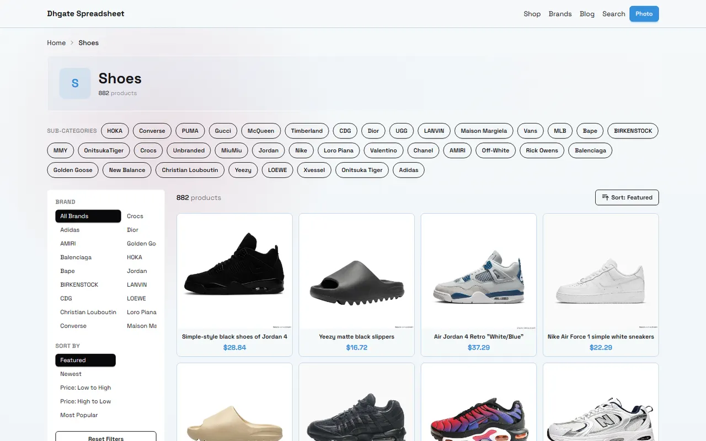Click the $37.29 price text
The height and width of the screenshot is (441, 706).
(x=479, y=347)
